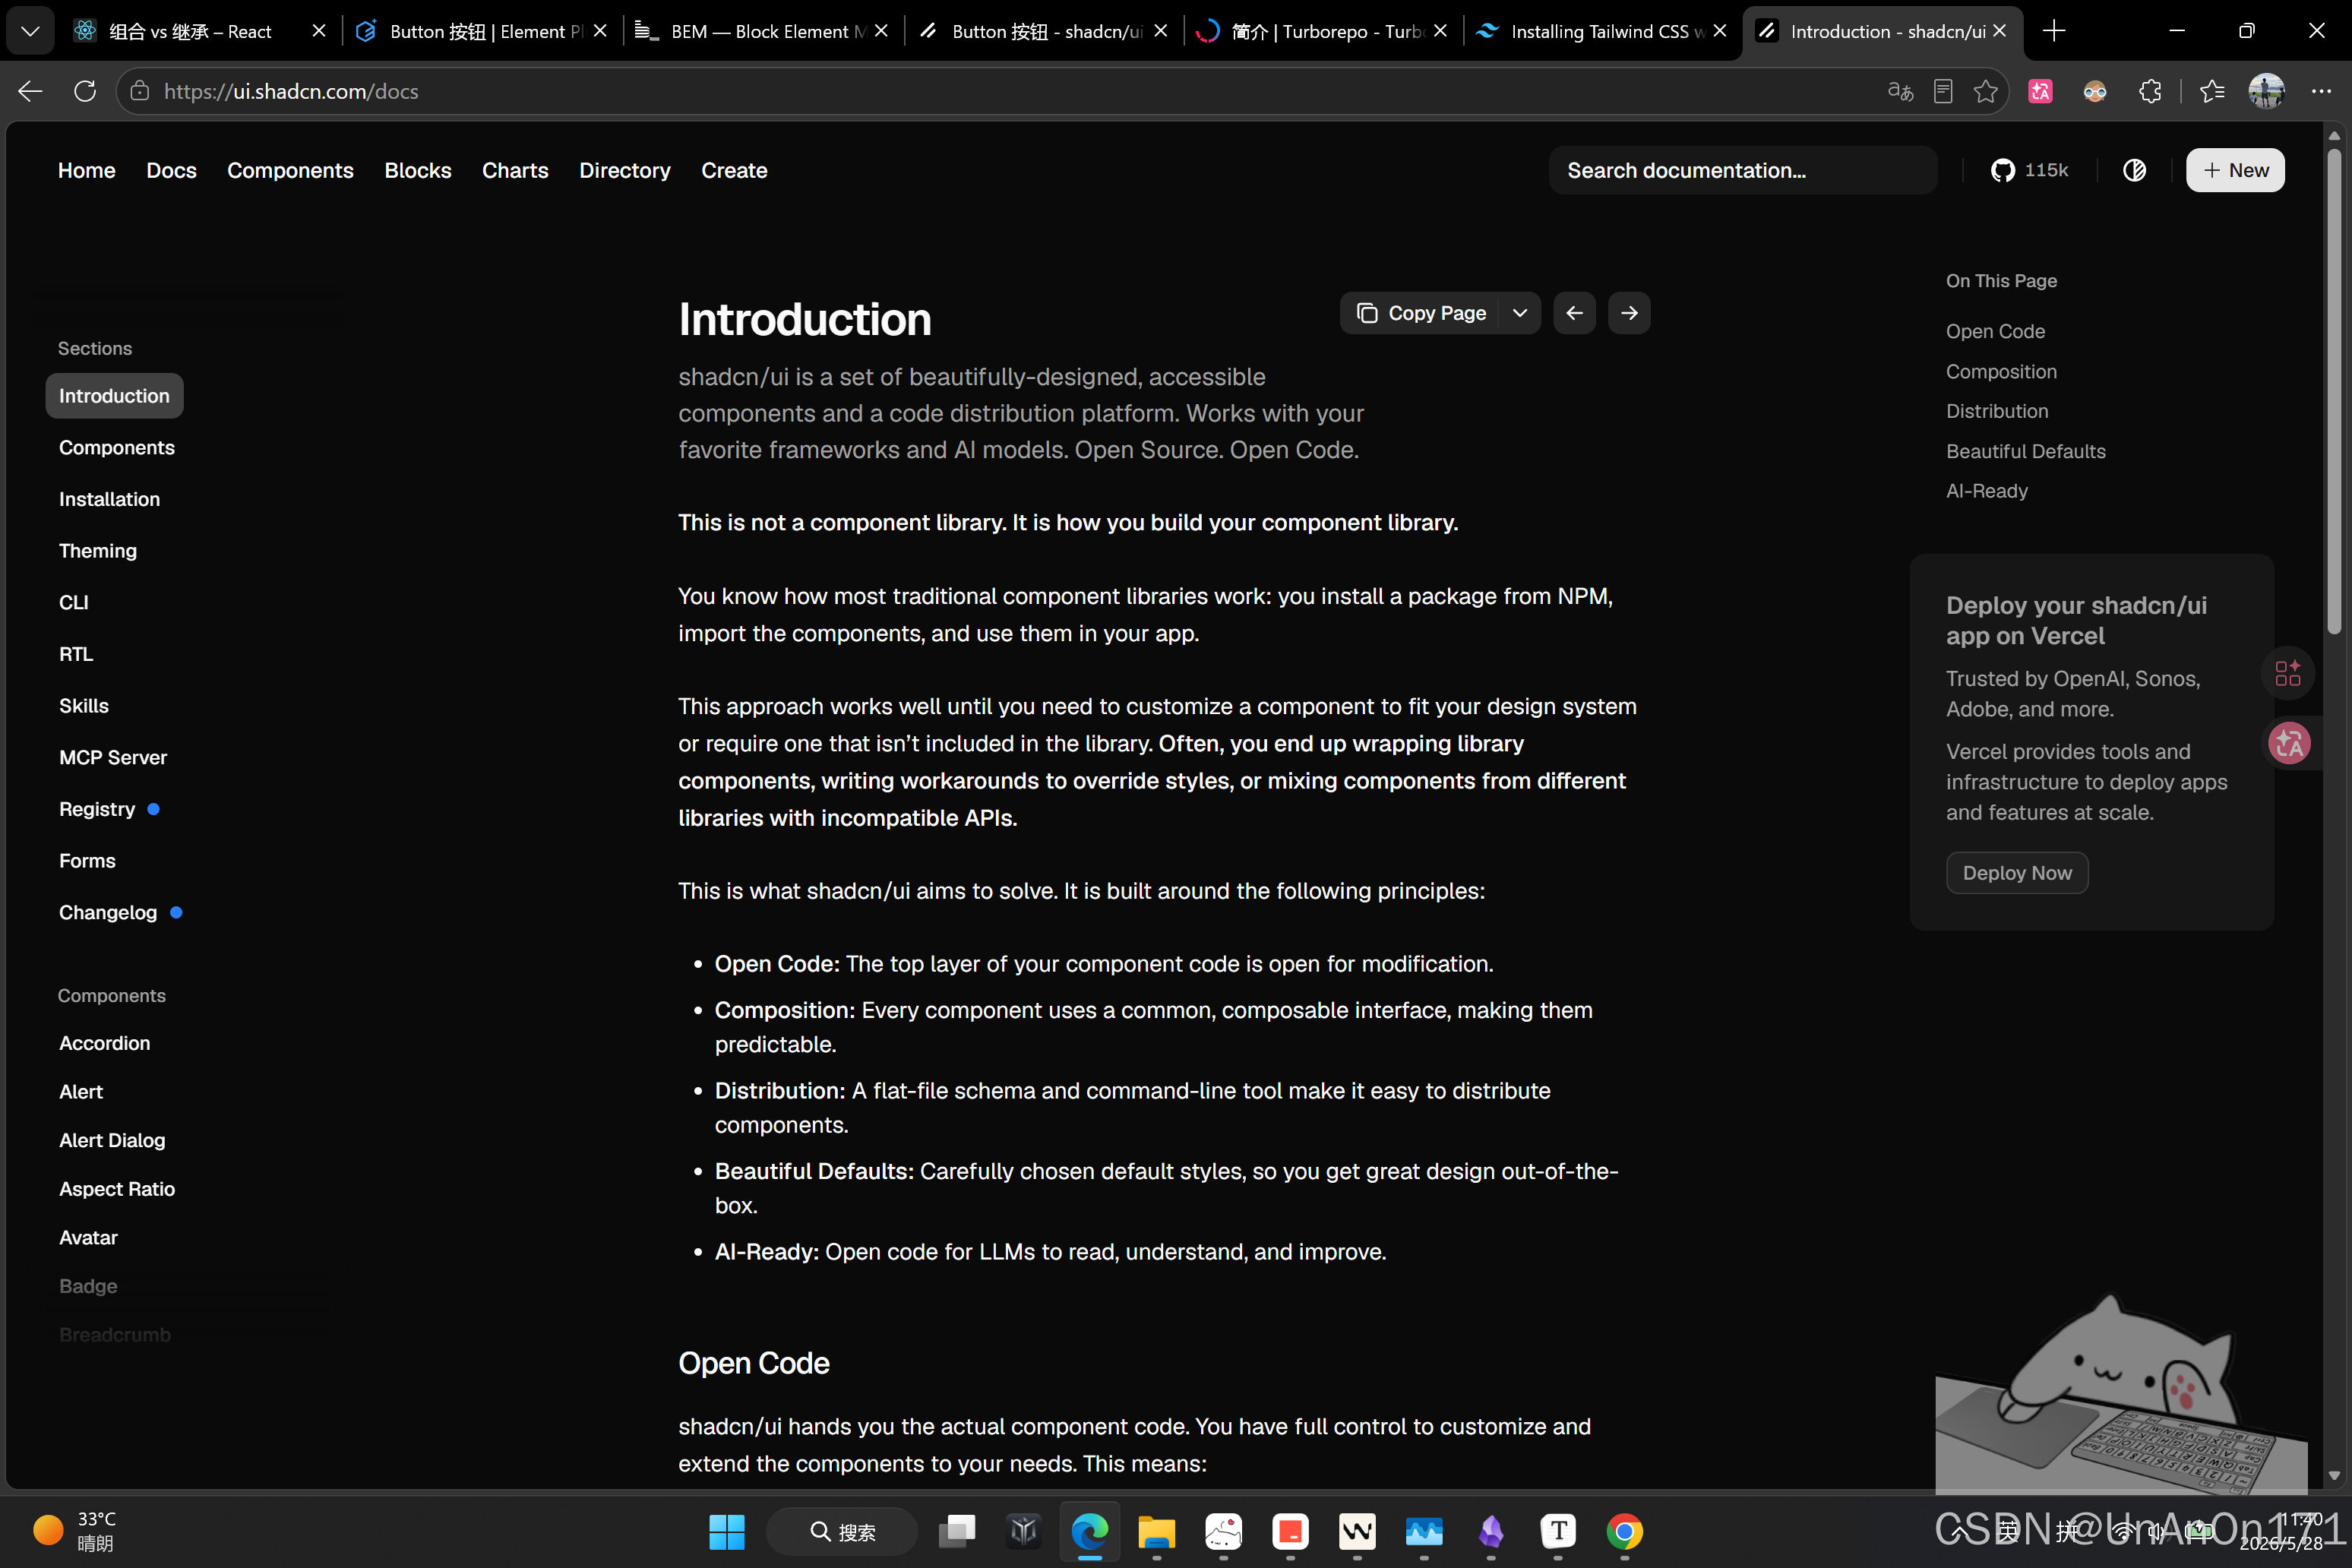Open Forms in the sidebar
The height and width of the screenshot is (1568, 2352).
[87, 861]
